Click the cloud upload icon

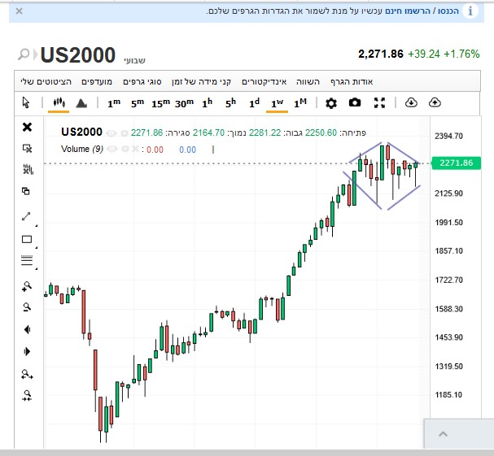[x=434, y=102]
